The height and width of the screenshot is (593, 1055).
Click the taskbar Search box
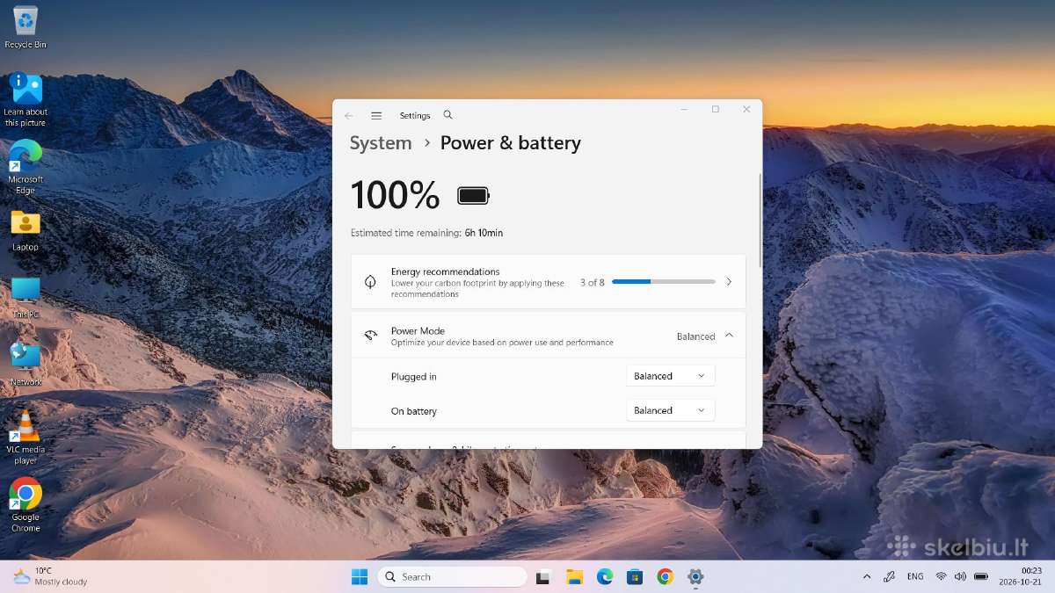[453, 576]
